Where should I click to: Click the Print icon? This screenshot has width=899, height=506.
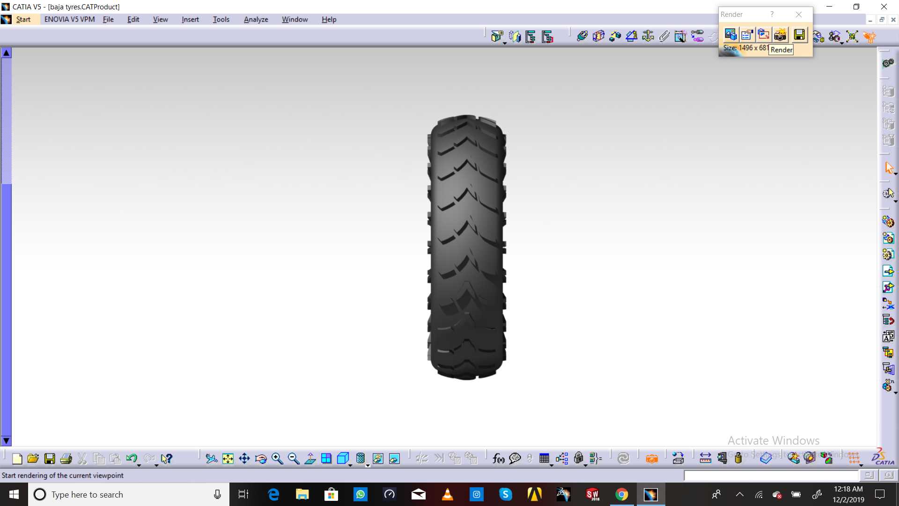point(66,459)
